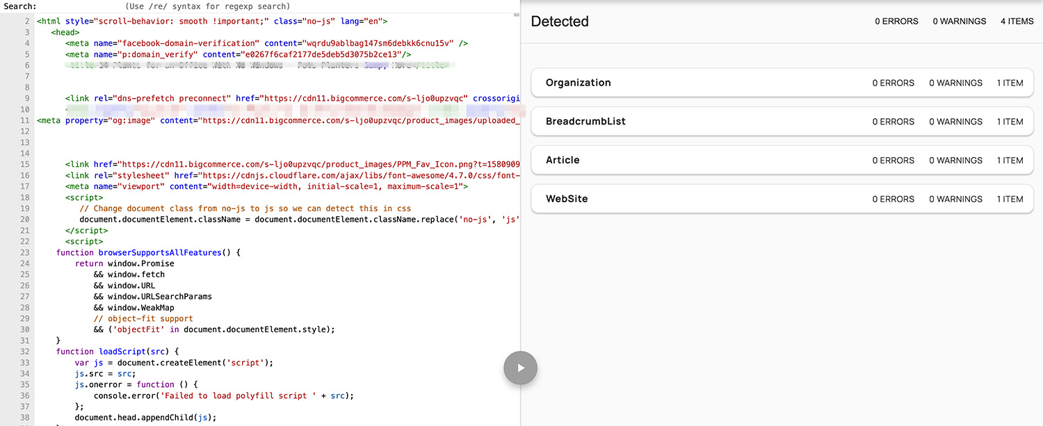Click the og:image meta property line

pyautogui.click(x=278, y=120)
